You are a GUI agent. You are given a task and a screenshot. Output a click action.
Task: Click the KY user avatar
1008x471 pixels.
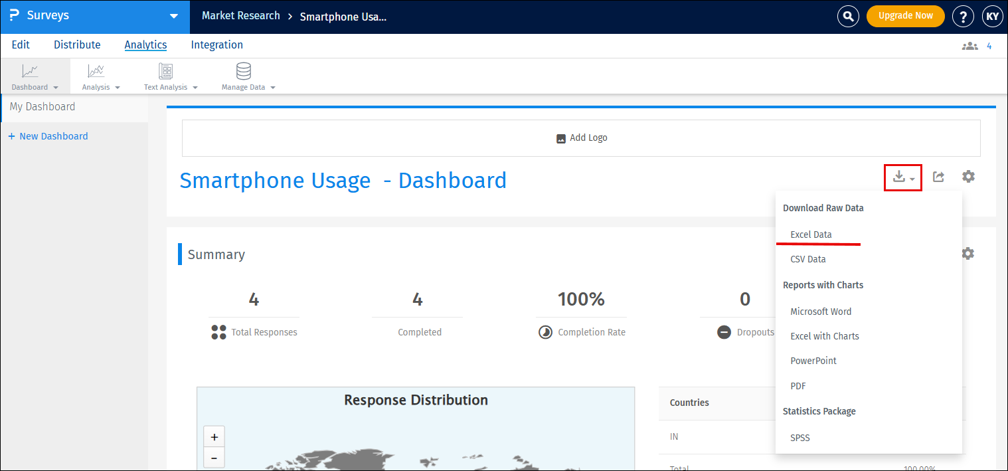tap(992, 17)
